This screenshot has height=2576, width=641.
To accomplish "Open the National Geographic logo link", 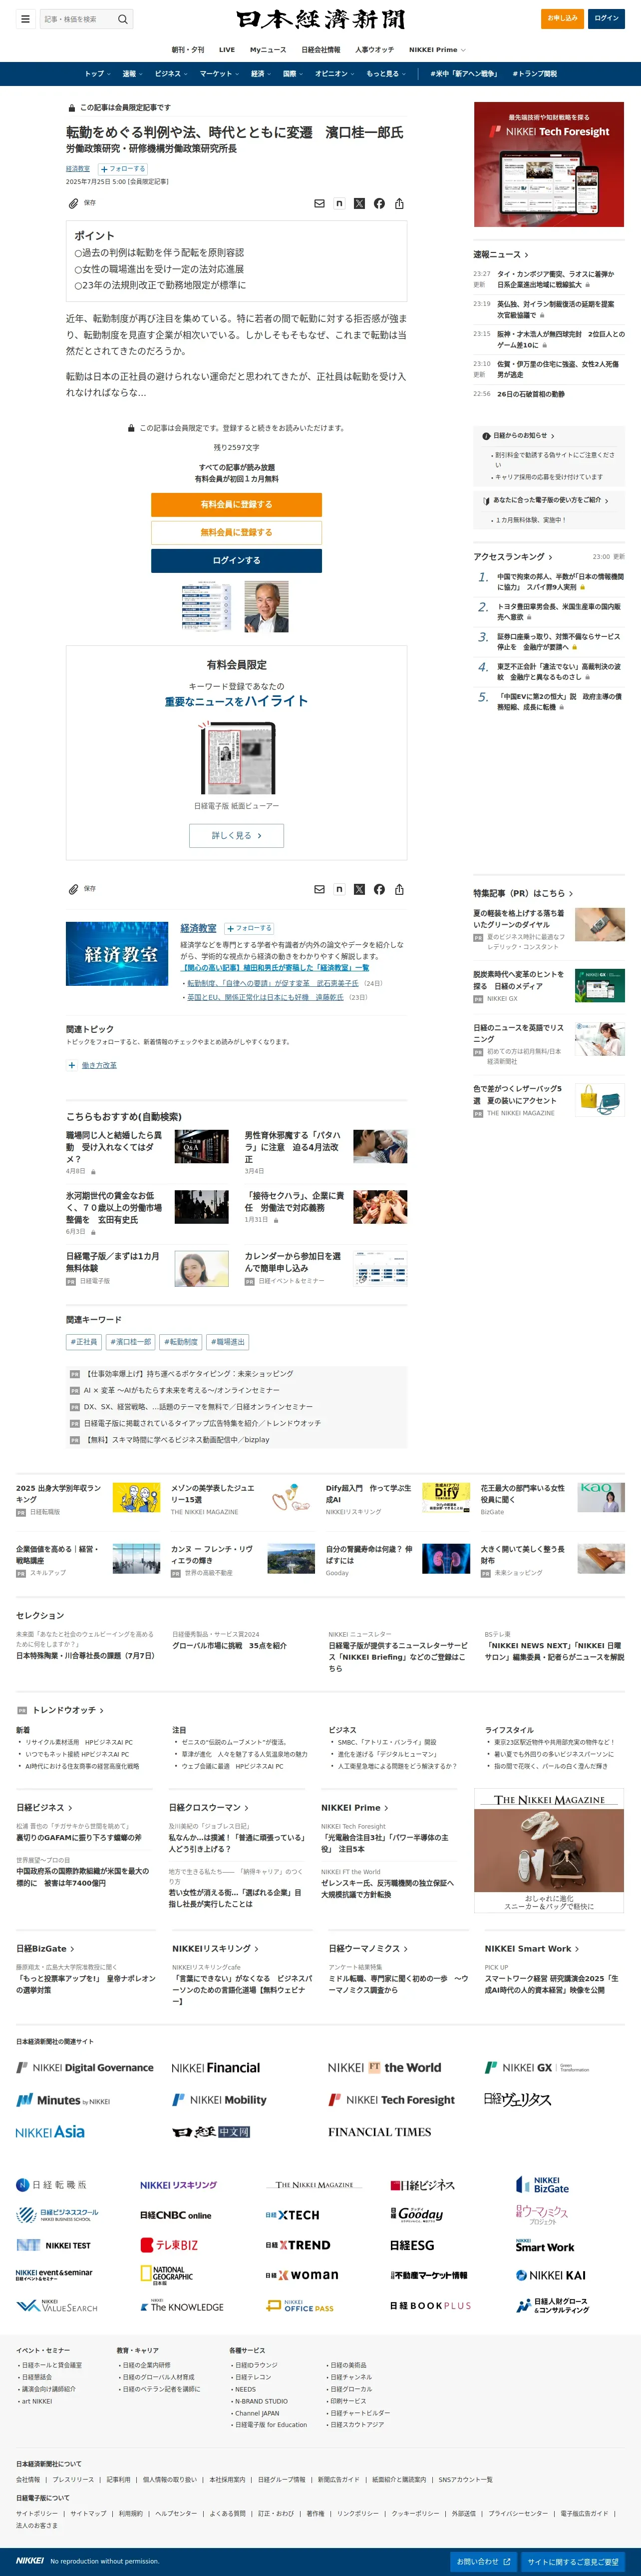I will [167, 2274].
